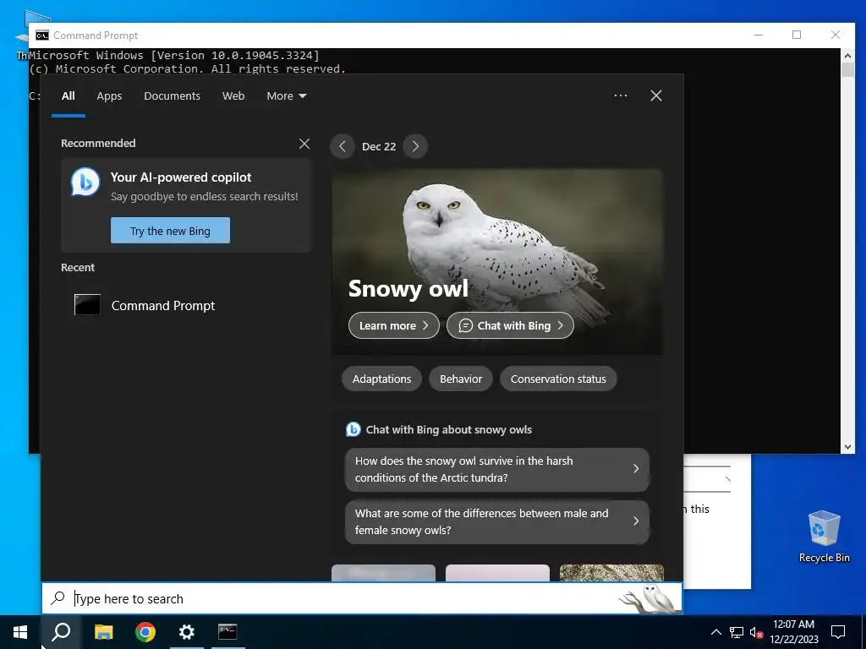Minimize the Command Prompt window
866x649 pixels.
pyautogui.click(x=759, y=35)
